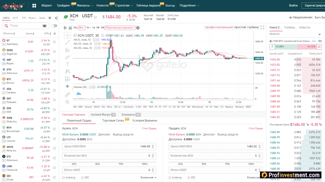This screenshot has width=325, height=182.
Task: Open the Стратегии menu dropdown
Action: pyautogui.click(x=124, y=5)
